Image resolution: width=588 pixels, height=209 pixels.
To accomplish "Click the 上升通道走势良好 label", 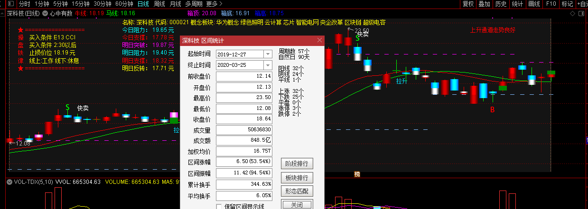I will pyautogui.click(x=493, y=29).
